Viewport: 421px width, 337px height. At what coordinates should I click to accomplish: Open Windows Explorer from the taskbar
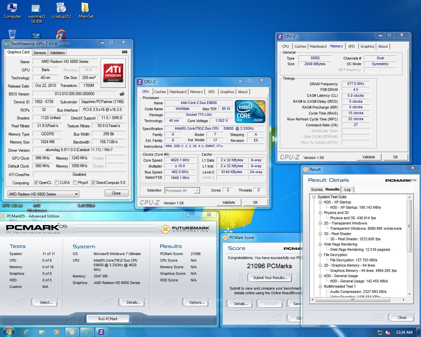point(42,332)
